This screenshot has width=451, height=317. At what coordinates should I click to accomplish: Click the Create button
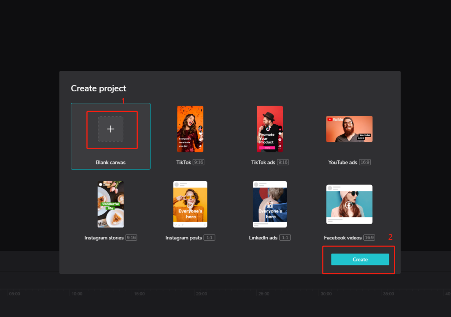coord(359,259)
